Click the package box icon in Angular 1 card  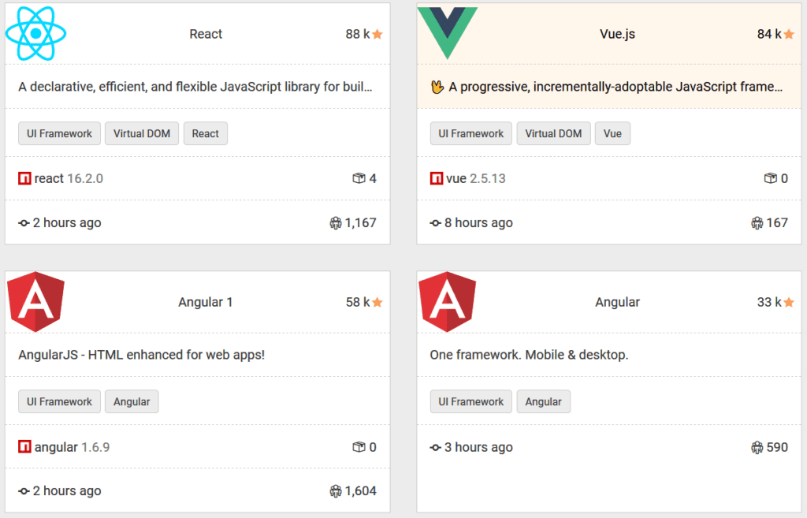[359, 447]
